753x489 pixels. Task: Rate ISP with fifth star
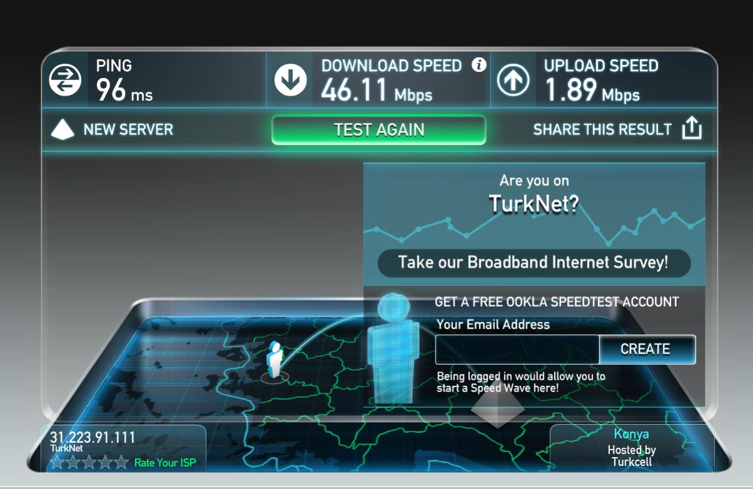(x=122, y=463)
